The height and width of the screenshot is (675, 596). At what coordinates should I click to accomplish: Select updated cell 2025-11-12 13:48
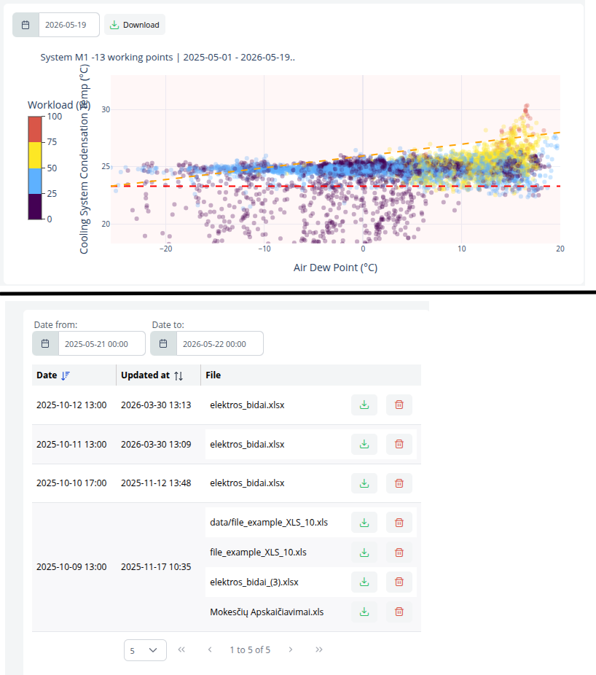(156, 483)
